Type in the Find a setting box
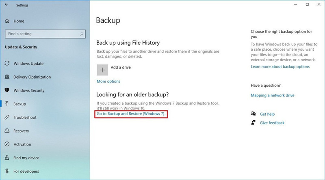Viewport: 325px width, 180px height. pos(41,34)
